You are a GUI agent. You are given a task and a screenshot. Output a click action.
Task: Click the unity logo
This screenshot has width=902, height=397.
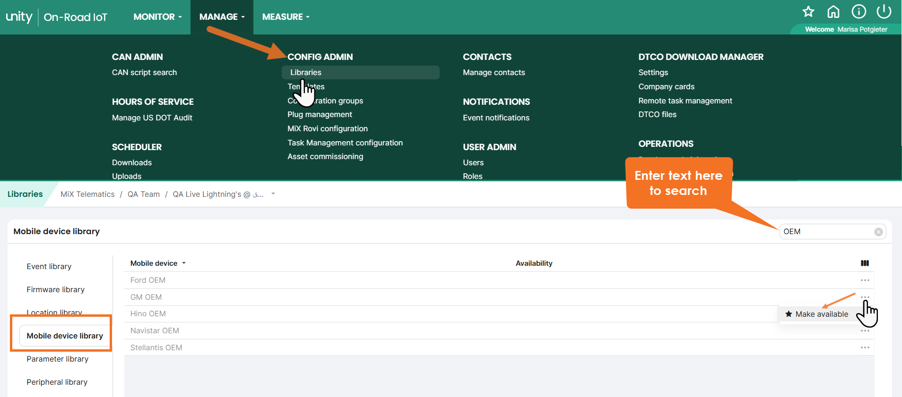coord(19,17)
